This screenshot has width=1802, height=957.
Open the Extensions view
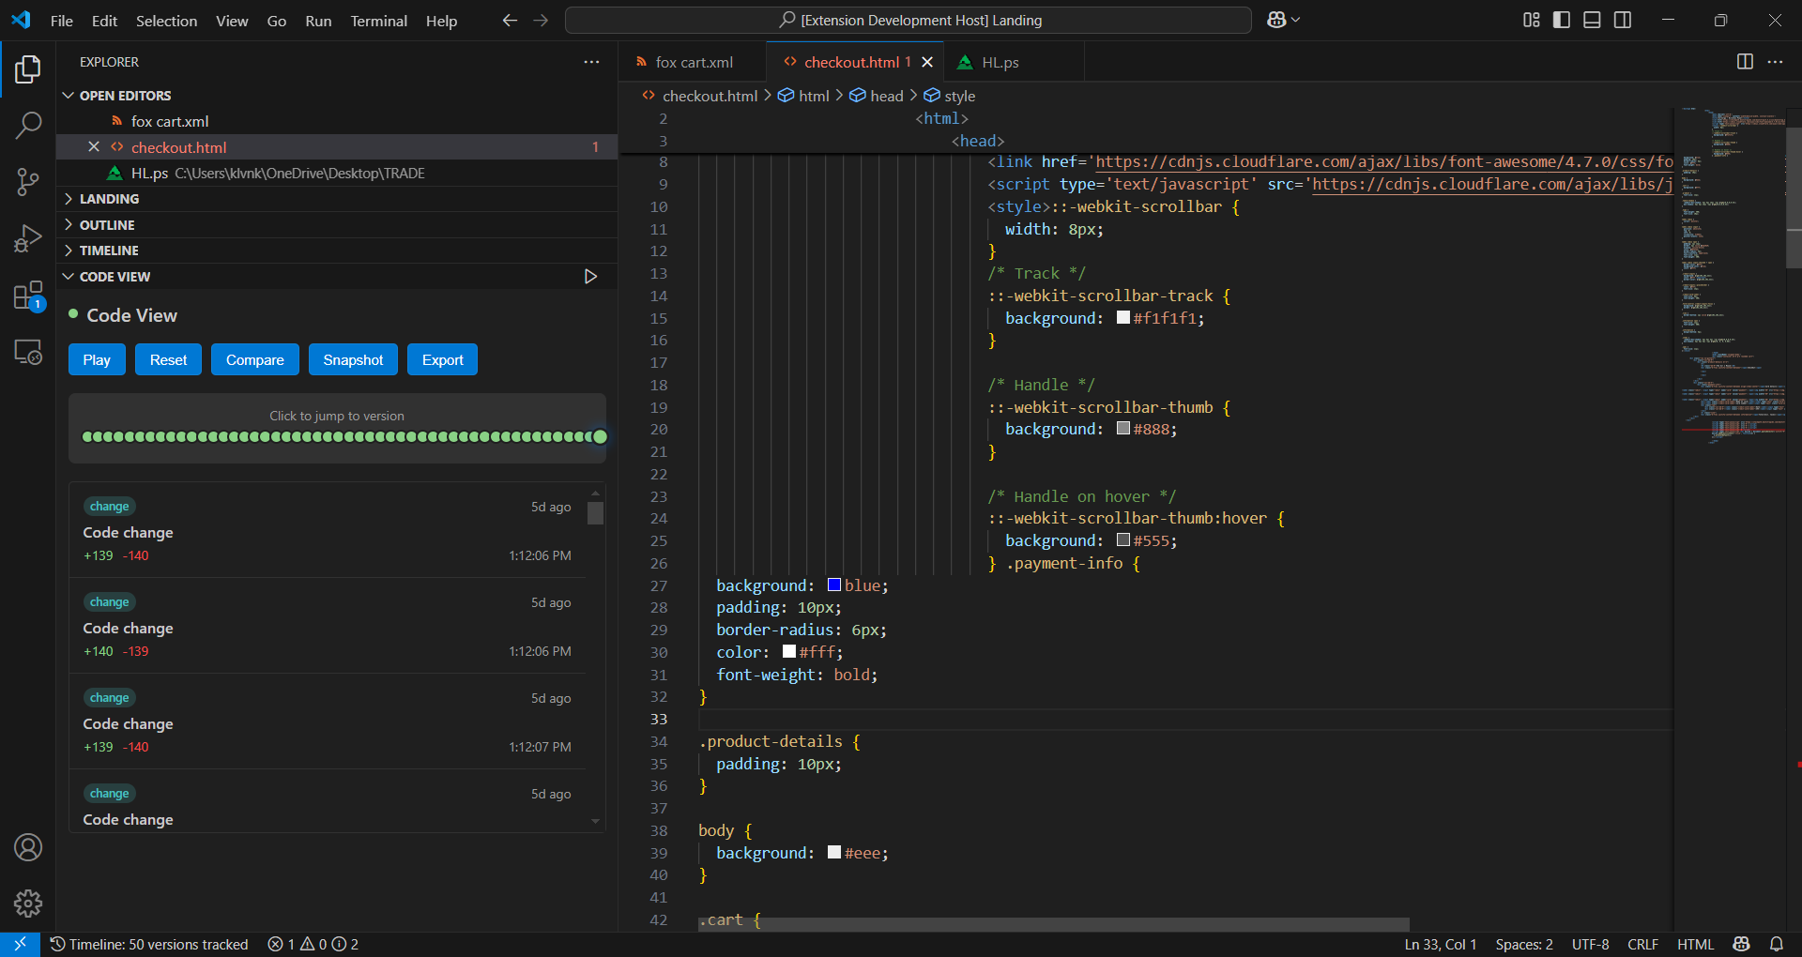coord(28,296)
